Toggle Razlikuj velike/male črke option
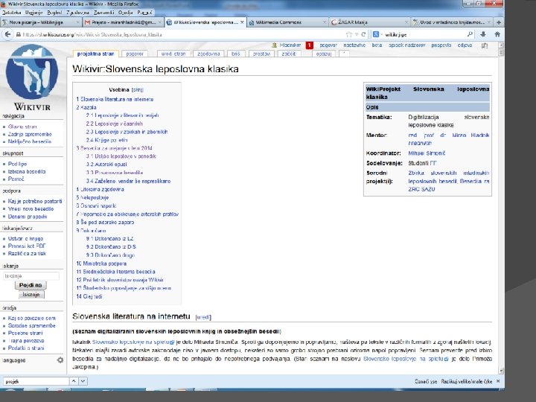Image resolution: width=536 pixels, height=402 pixels. 466,381
